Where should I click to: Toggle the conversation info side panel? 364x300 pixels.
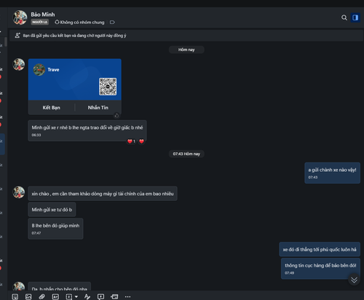tap(355, 17)
